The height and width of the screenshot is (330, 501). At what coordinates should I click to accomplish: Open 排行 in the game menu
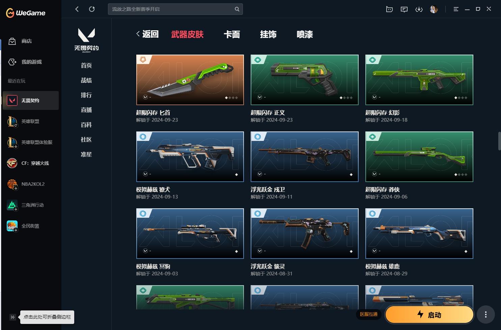(86, 95)
